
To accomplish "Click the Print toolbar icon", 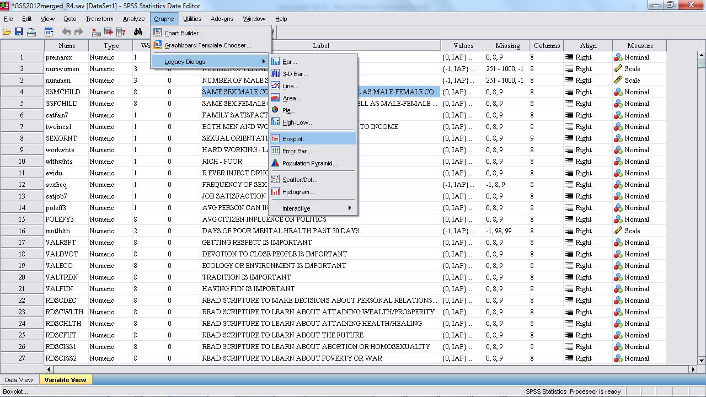I will pos(31,32).
